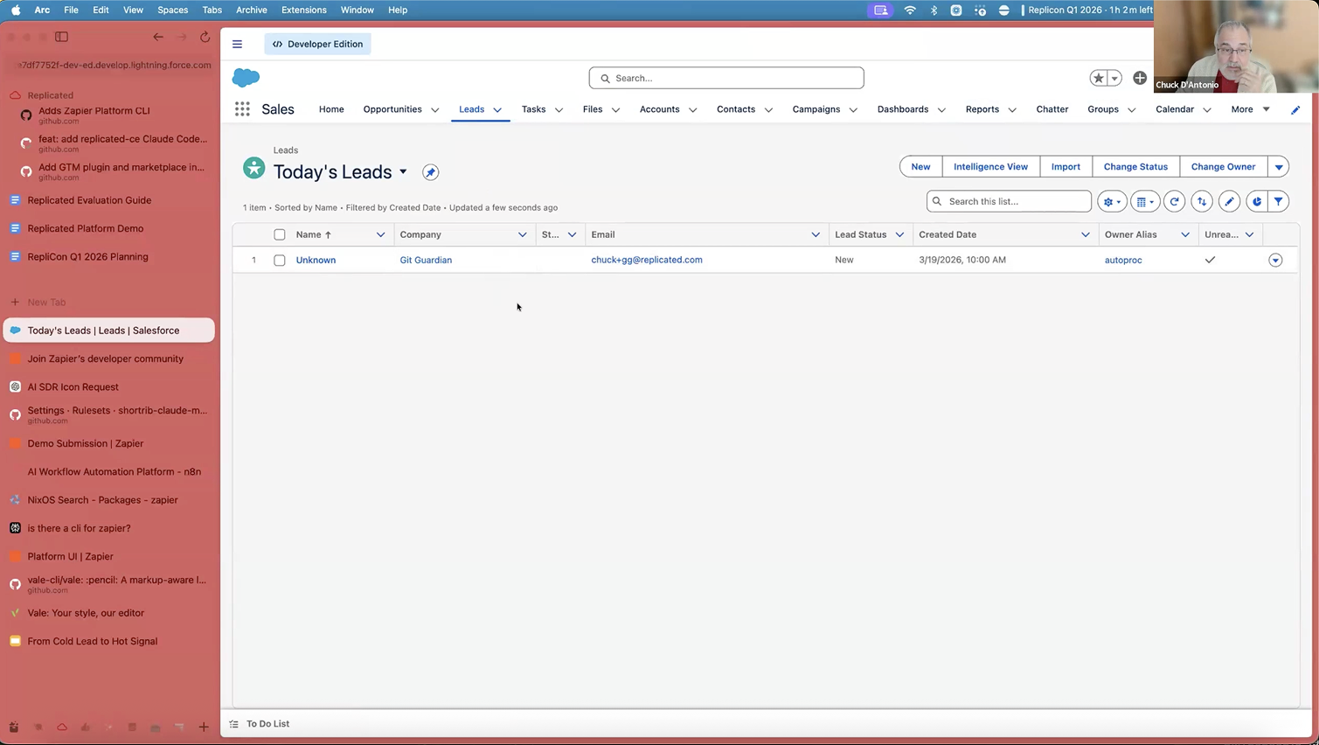Click the Developer Edition badge
The height and width of the screenshot is (745, 1319).
pos(317,44)
